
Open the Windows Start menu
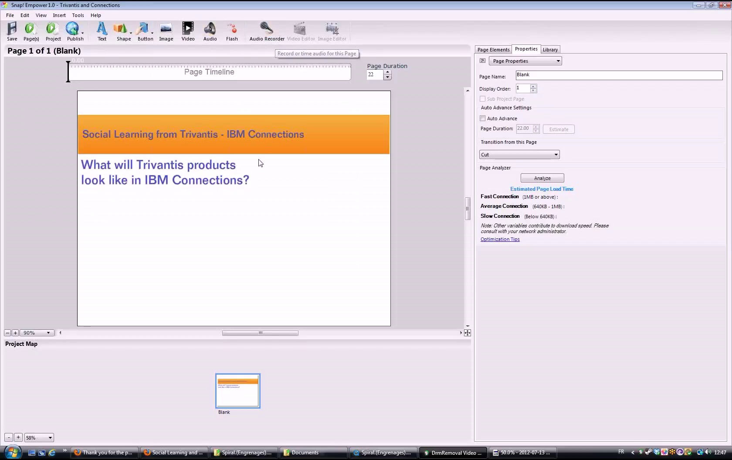(x=12, y=453)
